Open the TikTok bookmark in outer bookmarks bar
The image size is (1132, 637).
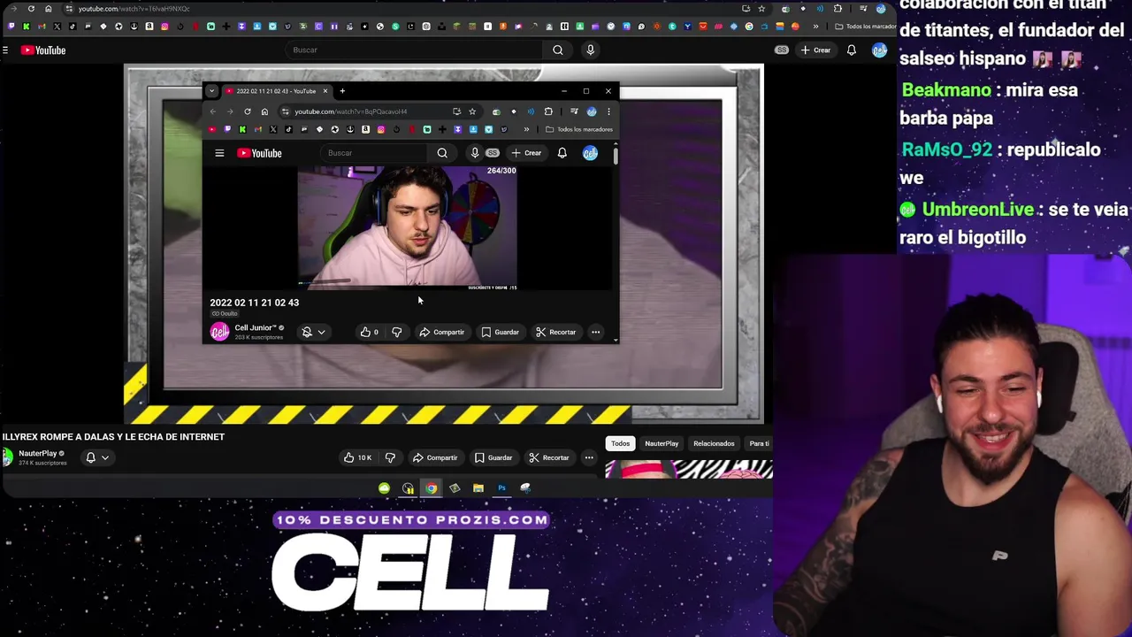pos(73,27)
